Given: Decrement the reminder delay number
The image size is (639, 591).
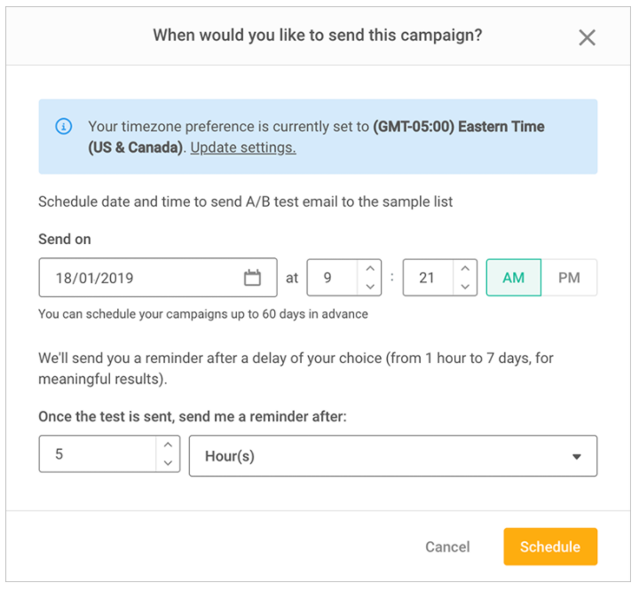Looking at the screenshot, I should (169, 464).
